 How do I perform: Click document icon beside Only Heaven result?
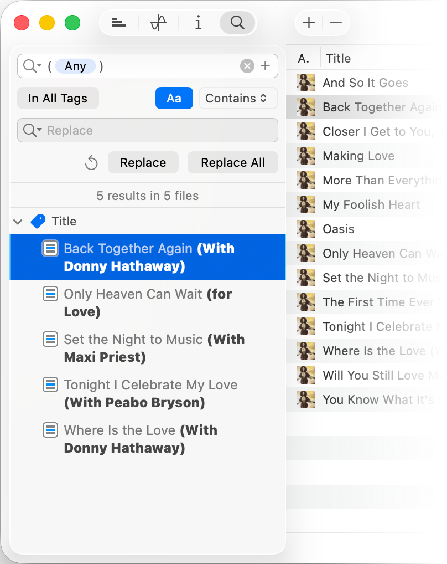[50, 294]
